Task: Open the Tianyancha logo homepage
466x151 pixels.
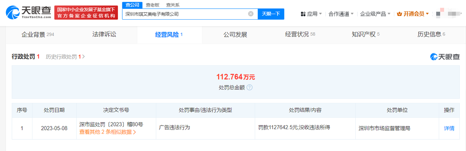Action: pos(28,13)
